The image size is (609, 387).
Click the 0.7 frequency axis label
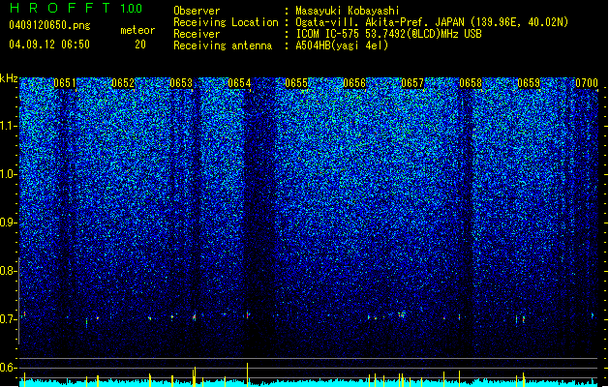(9, 319)
